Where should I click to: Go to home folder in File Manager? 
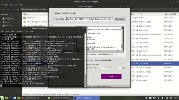click(18, 9)
